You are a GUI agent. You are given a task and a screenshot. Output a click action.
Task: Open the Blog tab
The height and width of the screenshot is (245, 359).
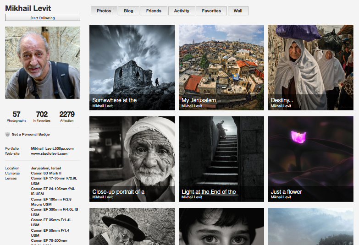click(x=128, y=11)
